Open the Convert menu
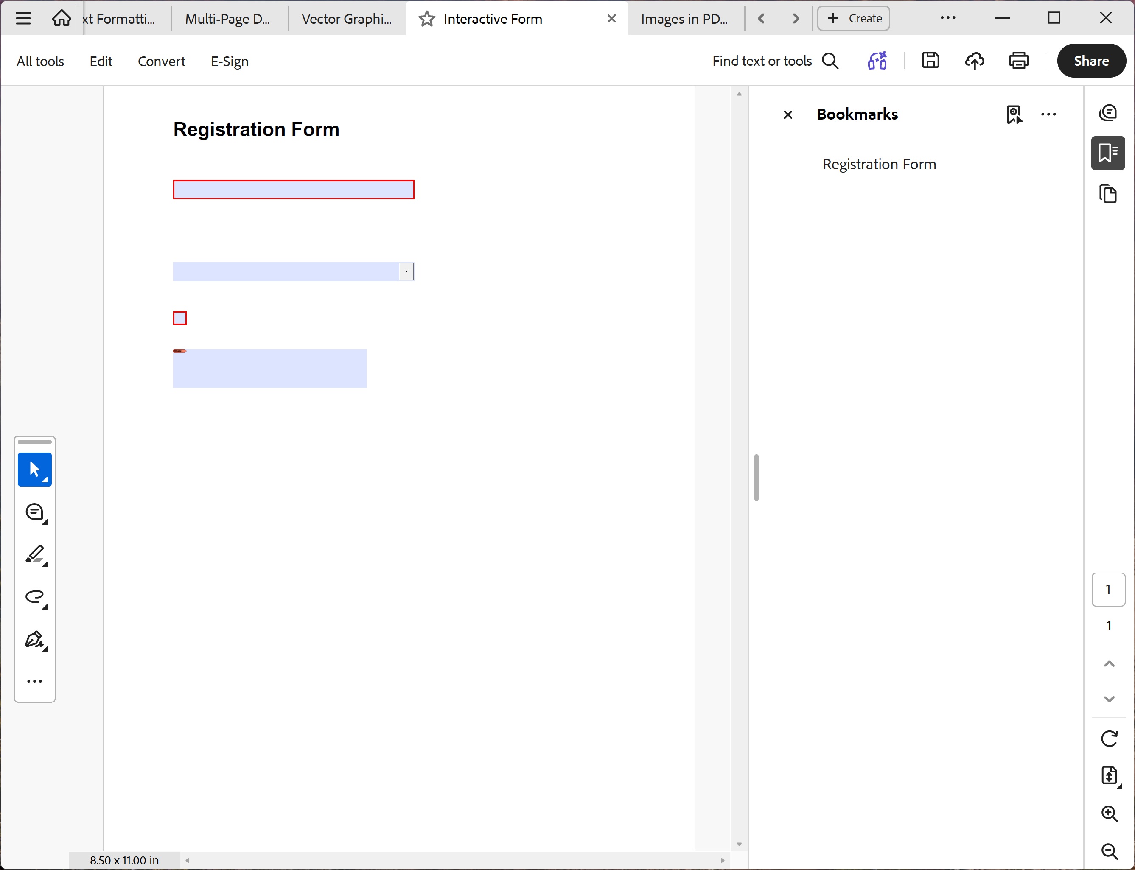 [161, 61]
